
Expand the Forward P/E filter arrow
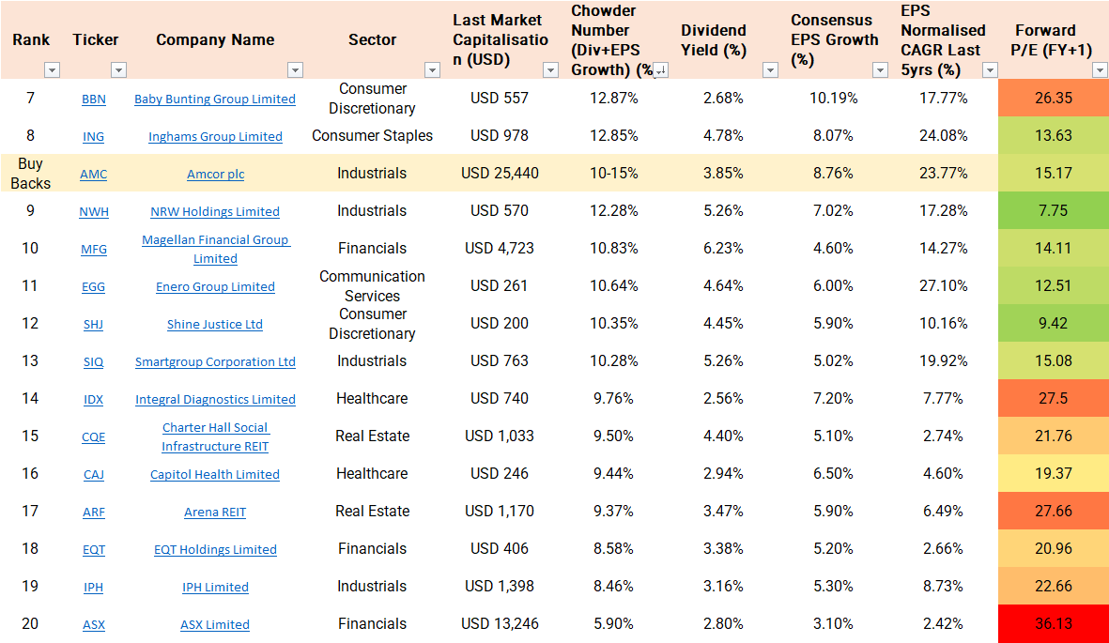(1100, 70)
